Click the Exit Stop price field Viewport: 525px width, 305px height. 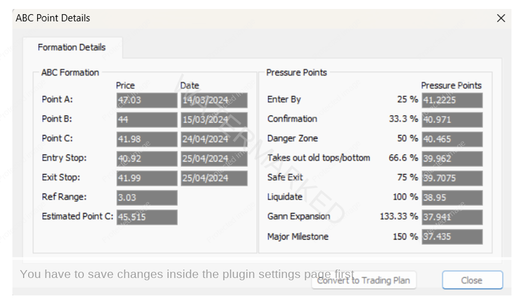click(147, 178)
